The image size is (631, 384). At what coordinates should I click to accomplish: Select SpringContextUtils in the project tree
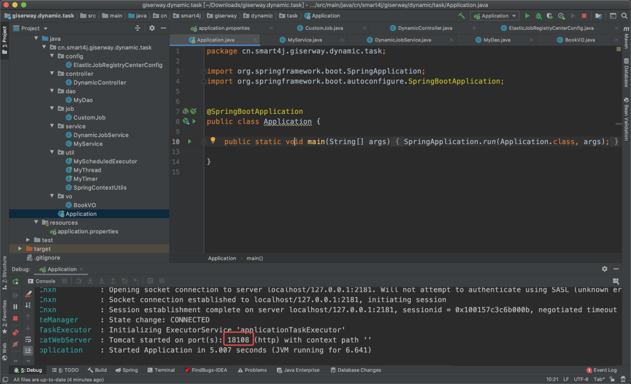(100, 187)
